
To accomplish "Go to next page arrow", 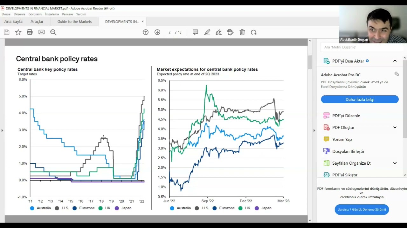I will pyautogui.click(x=157, y=32).
